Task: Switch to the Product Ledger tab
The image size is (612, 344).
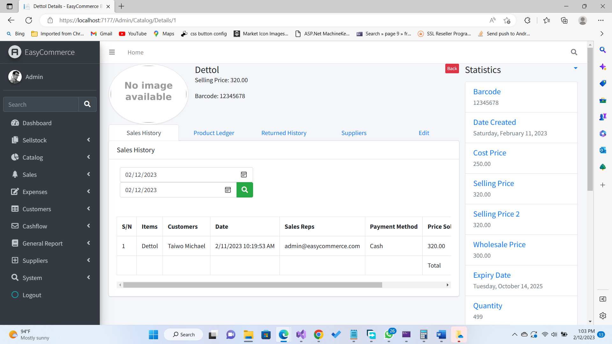Action: [214, 133]
